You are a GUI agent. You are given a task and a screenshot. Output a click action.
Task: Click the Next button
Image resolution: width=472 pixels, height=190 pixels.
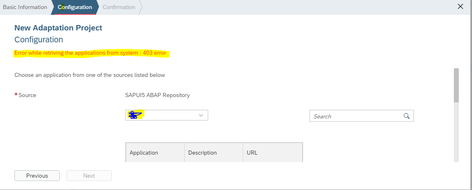[89, 176]
